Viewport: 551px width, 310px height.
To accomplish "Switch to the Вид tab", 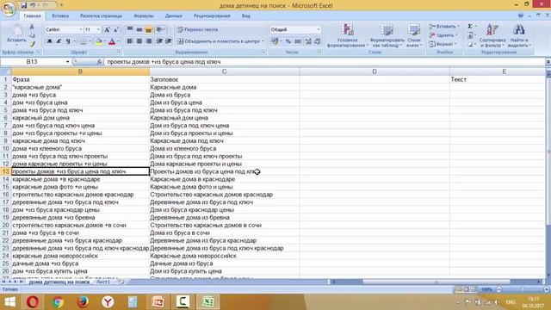I will 246,15.
